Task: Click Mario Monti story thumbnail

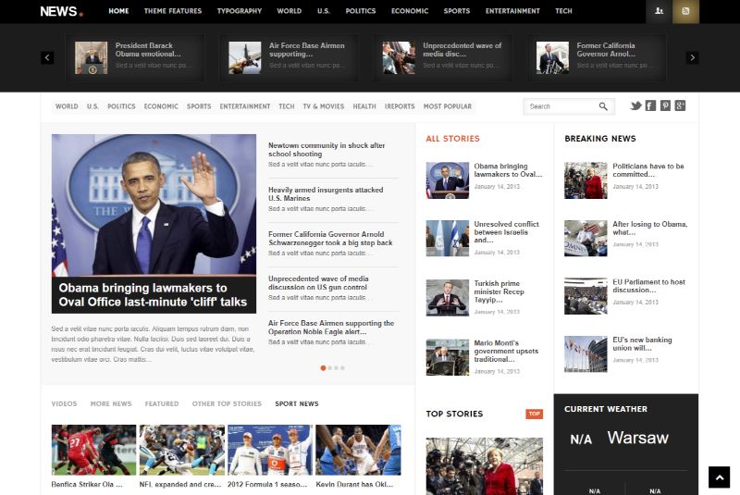Action: tap(448, 357)
